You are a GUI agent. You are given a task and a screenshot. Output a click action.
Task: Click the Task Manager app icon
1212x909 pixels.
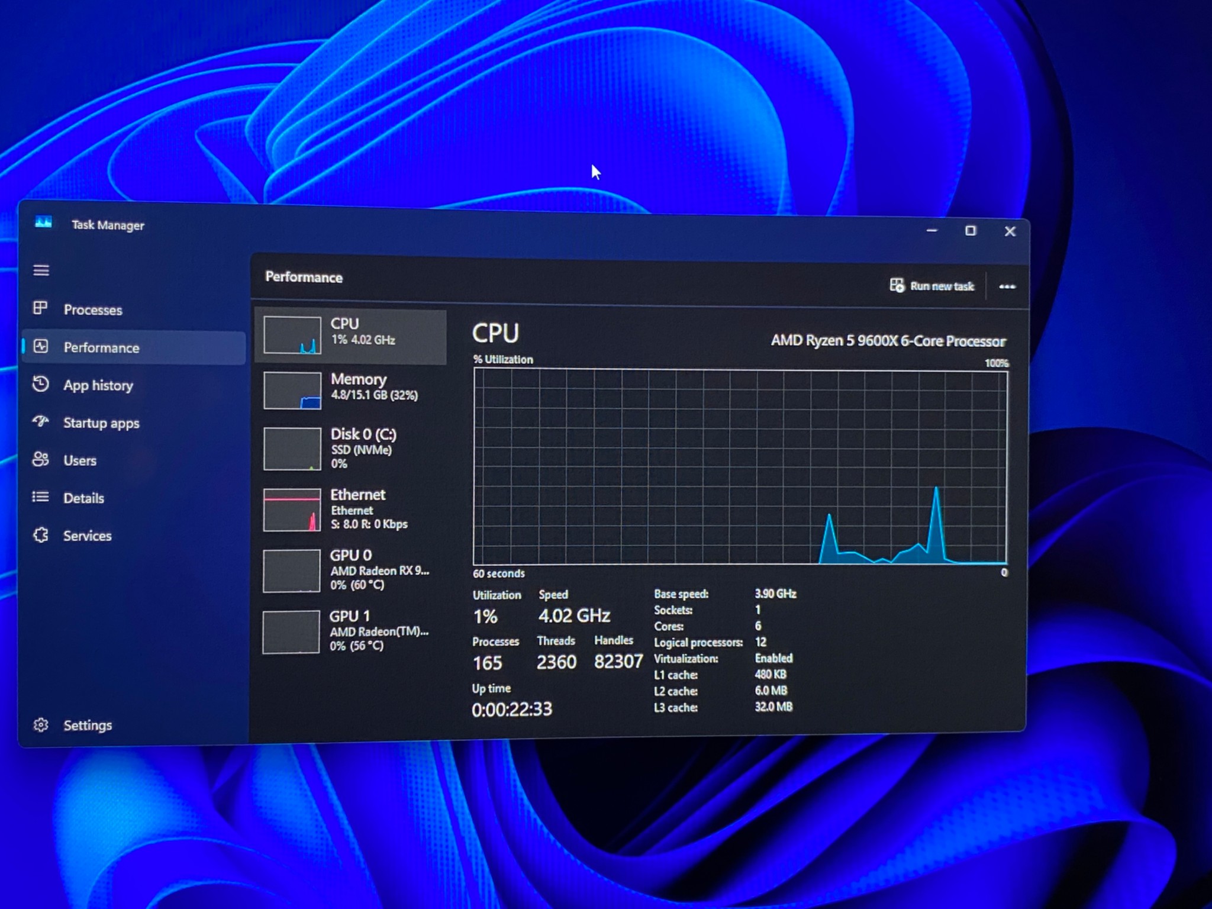tap(43, 223)
